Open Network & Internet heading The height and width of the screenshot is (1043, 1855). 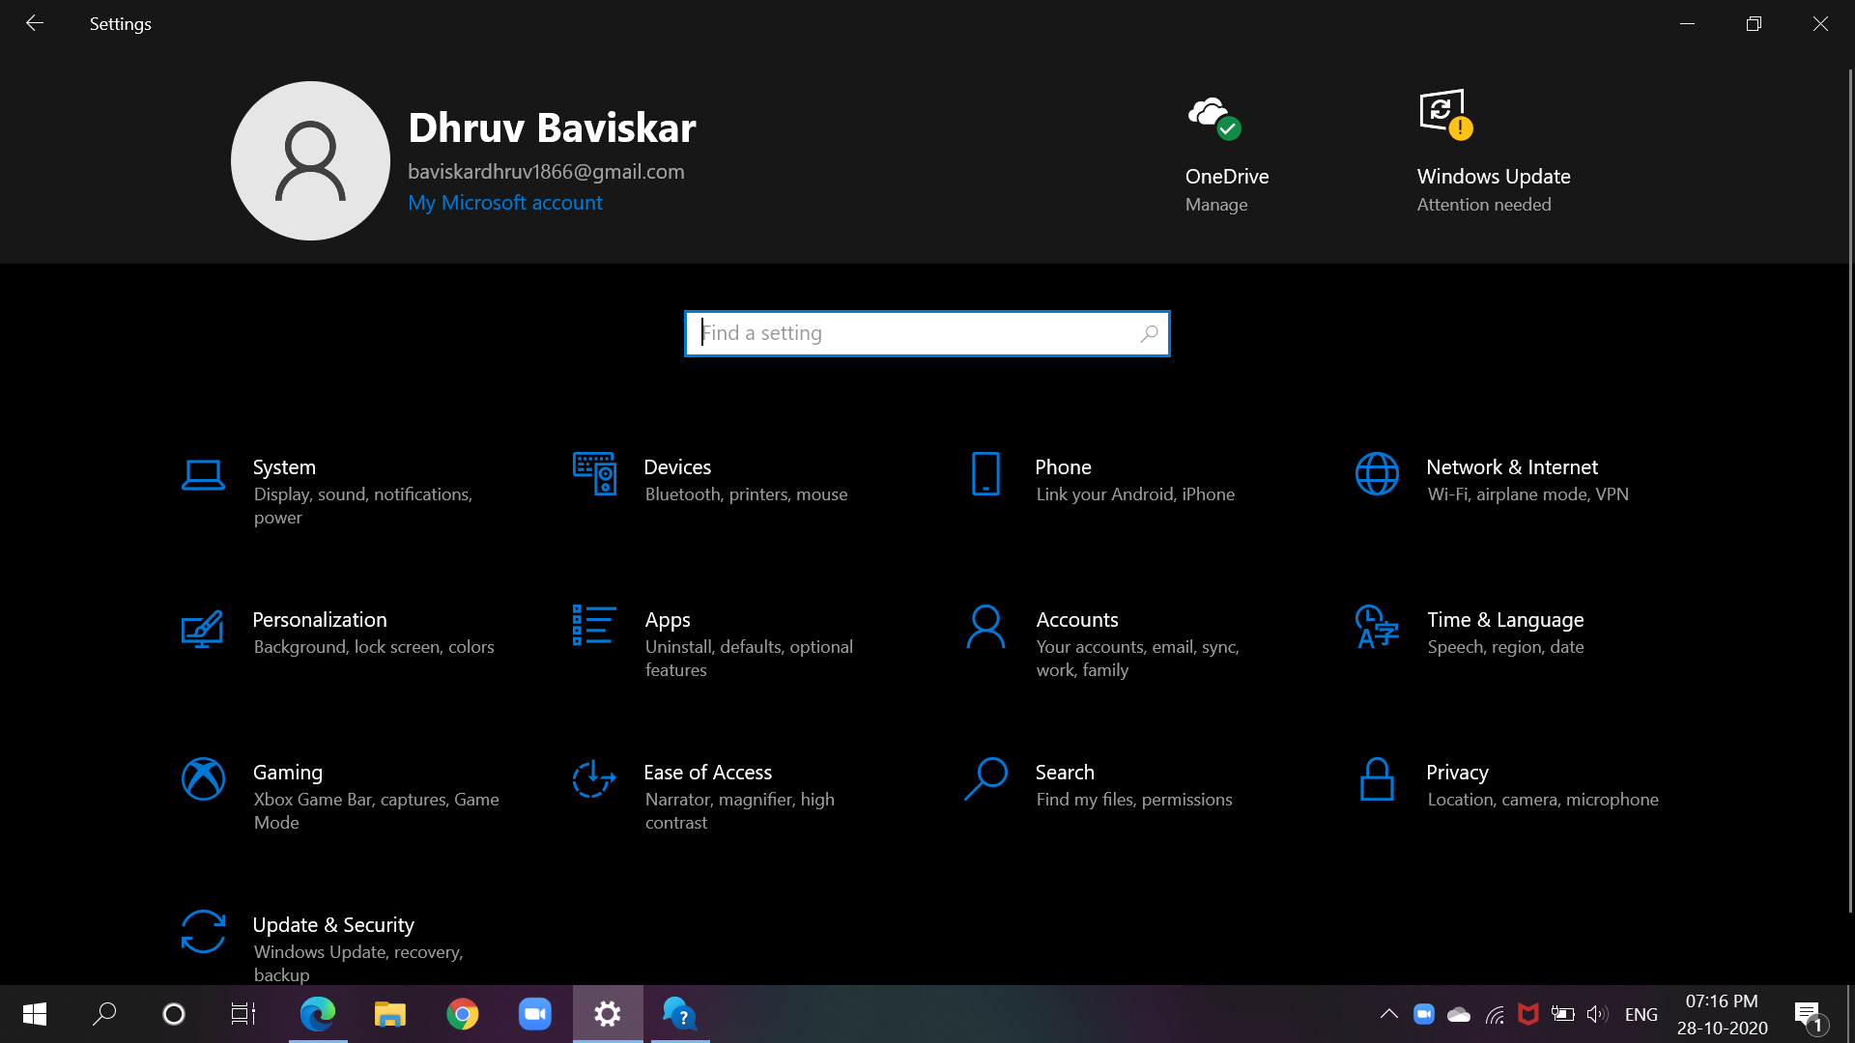1512,466
